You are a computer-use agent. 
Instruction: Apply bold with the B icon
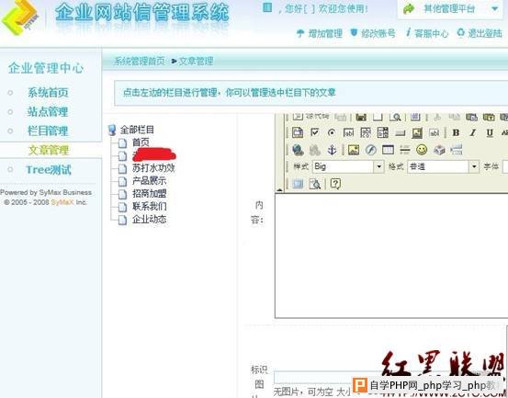(x=456, y=132)
